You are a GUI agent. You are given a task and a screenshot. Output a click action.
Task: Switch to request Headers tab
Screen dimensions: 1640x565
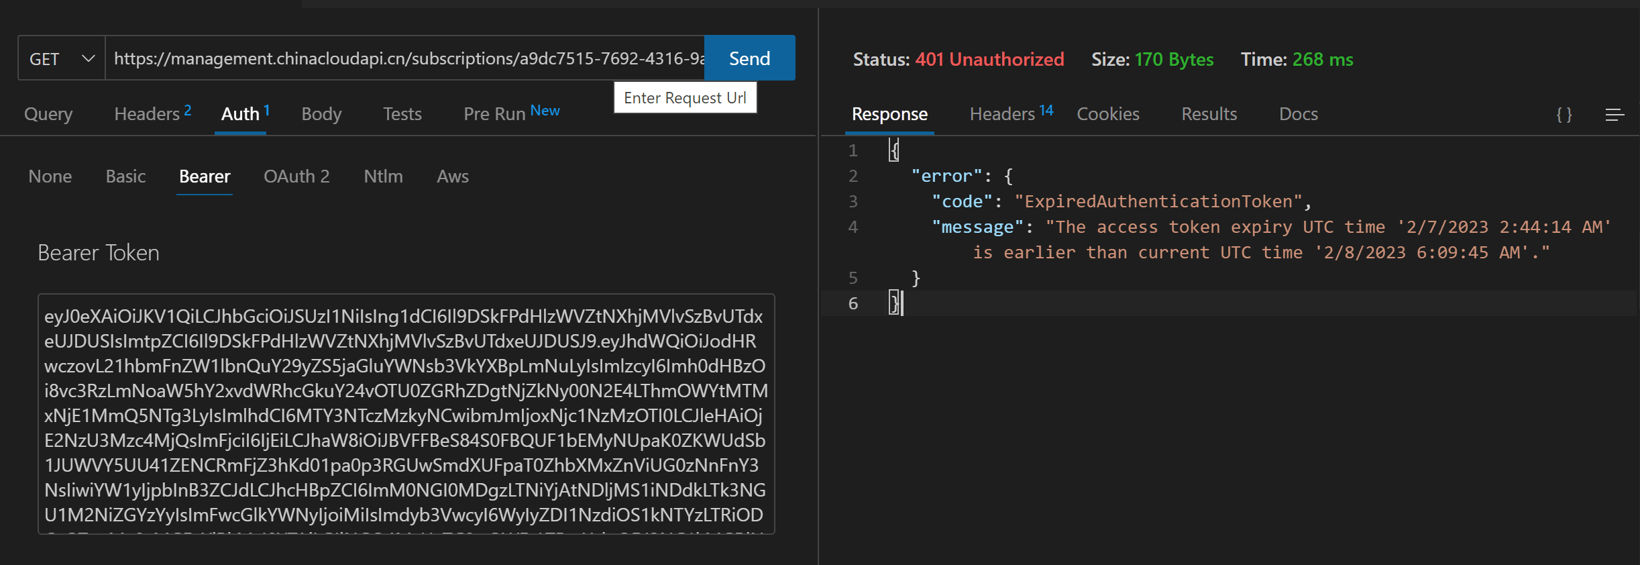click(152, 114)
